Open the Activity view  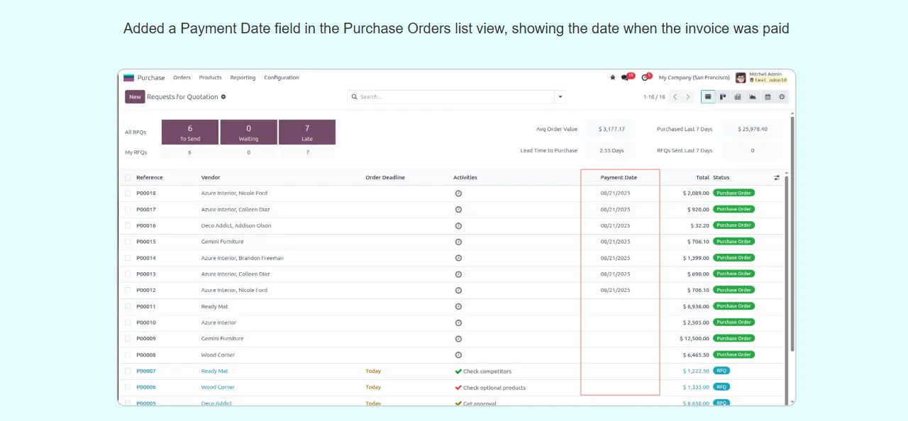[782, 97]
